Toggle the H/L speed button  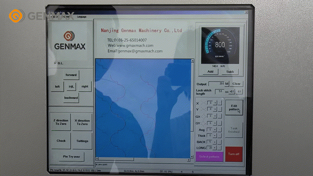click(x=71, y=87)
